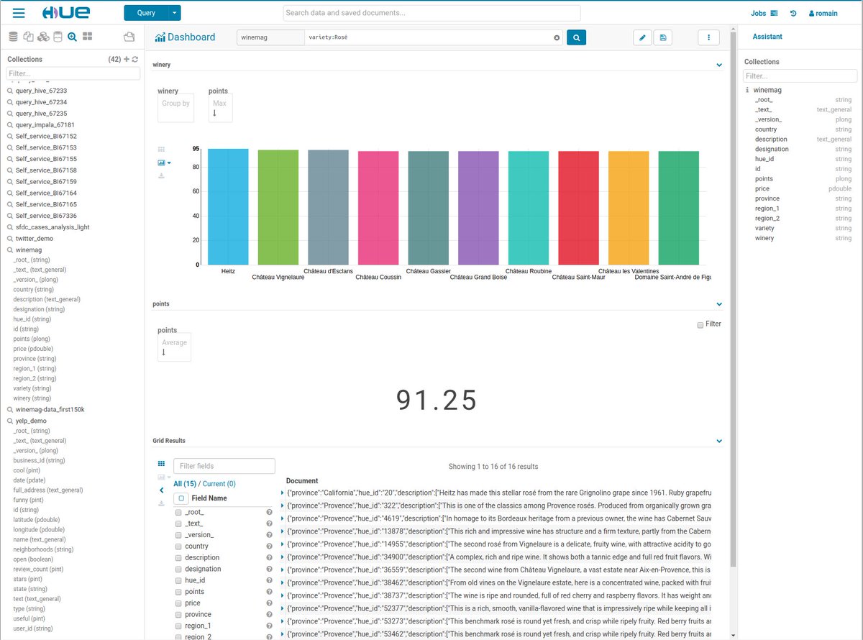Check the price field checkbox
Screen dimensions: 863x640
point(178,603)
